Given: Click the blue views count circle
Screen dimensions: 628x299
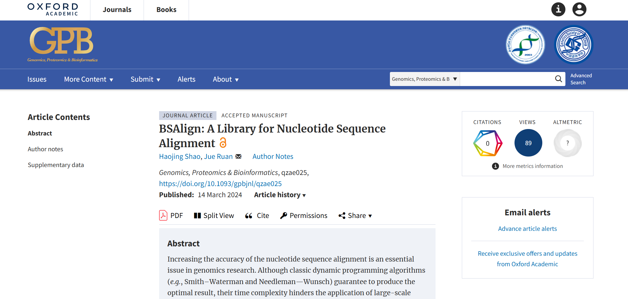Looking at the screenshot, I should tap(528, 143).
